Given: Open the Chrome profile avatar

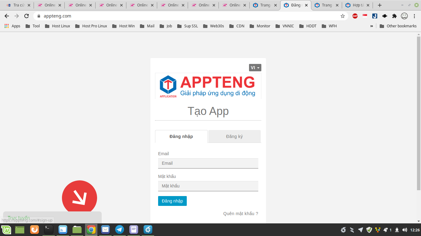Looking at the screenshot, I should click(404, 16).
